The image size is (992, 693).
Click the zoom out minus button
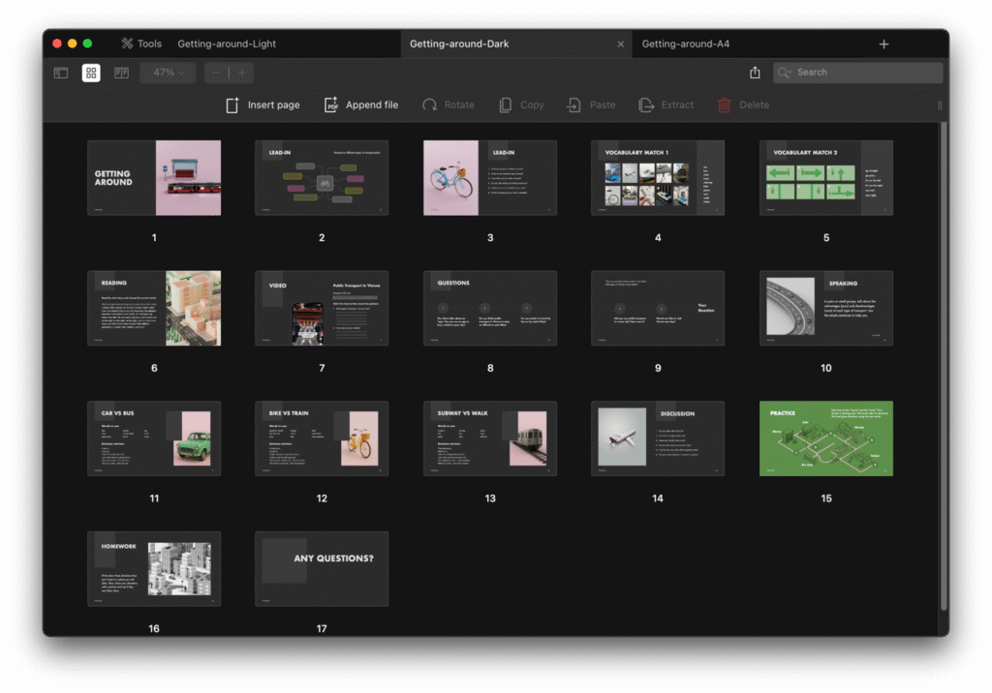pyautogui.click(x=215, y=73)
